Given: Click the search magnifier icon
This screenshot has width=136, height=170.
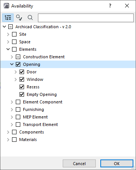Looking at the screenshot, I should [30, 18].
